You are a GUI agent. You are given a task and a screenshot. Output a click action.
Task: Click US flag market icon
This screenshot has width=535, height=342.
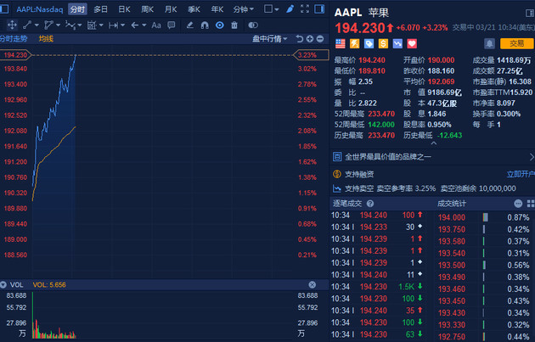pyautogui.click(x=341, y=43)
